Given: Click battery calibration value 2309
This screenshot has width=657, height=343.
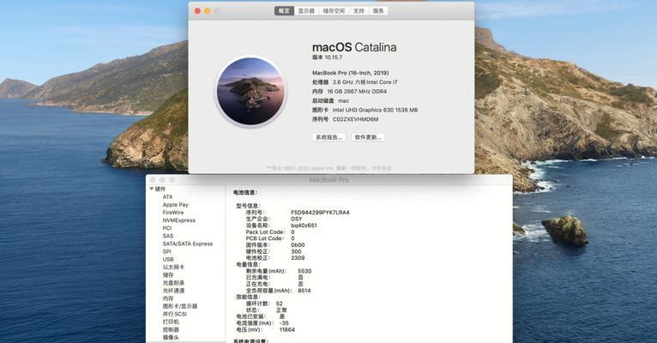Looking at the screenshot, I should (298, 258).
